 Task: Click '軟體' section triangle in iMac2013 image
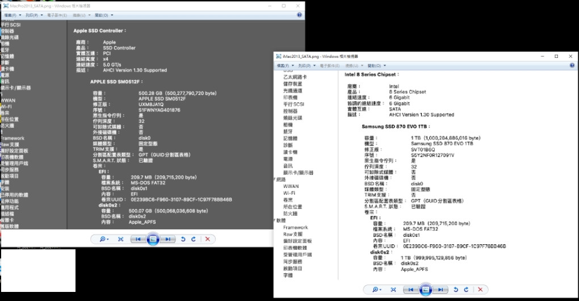(x=275, y=220)
